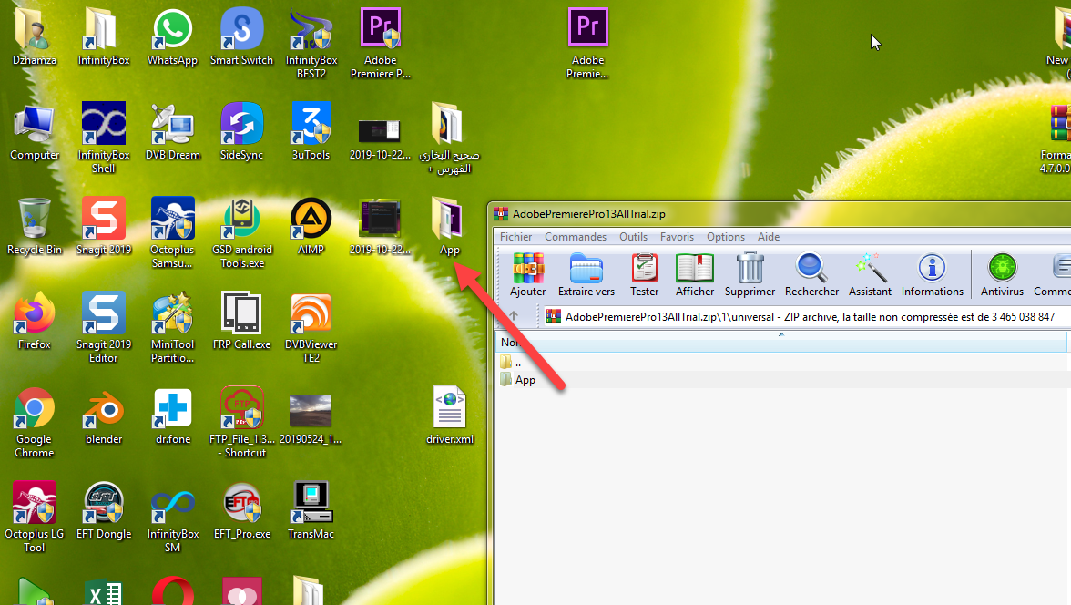The height and width of the screenshot is (605, 1071).
Task: Select the TransMac desktop shortcut
Action: pos(311,510)
